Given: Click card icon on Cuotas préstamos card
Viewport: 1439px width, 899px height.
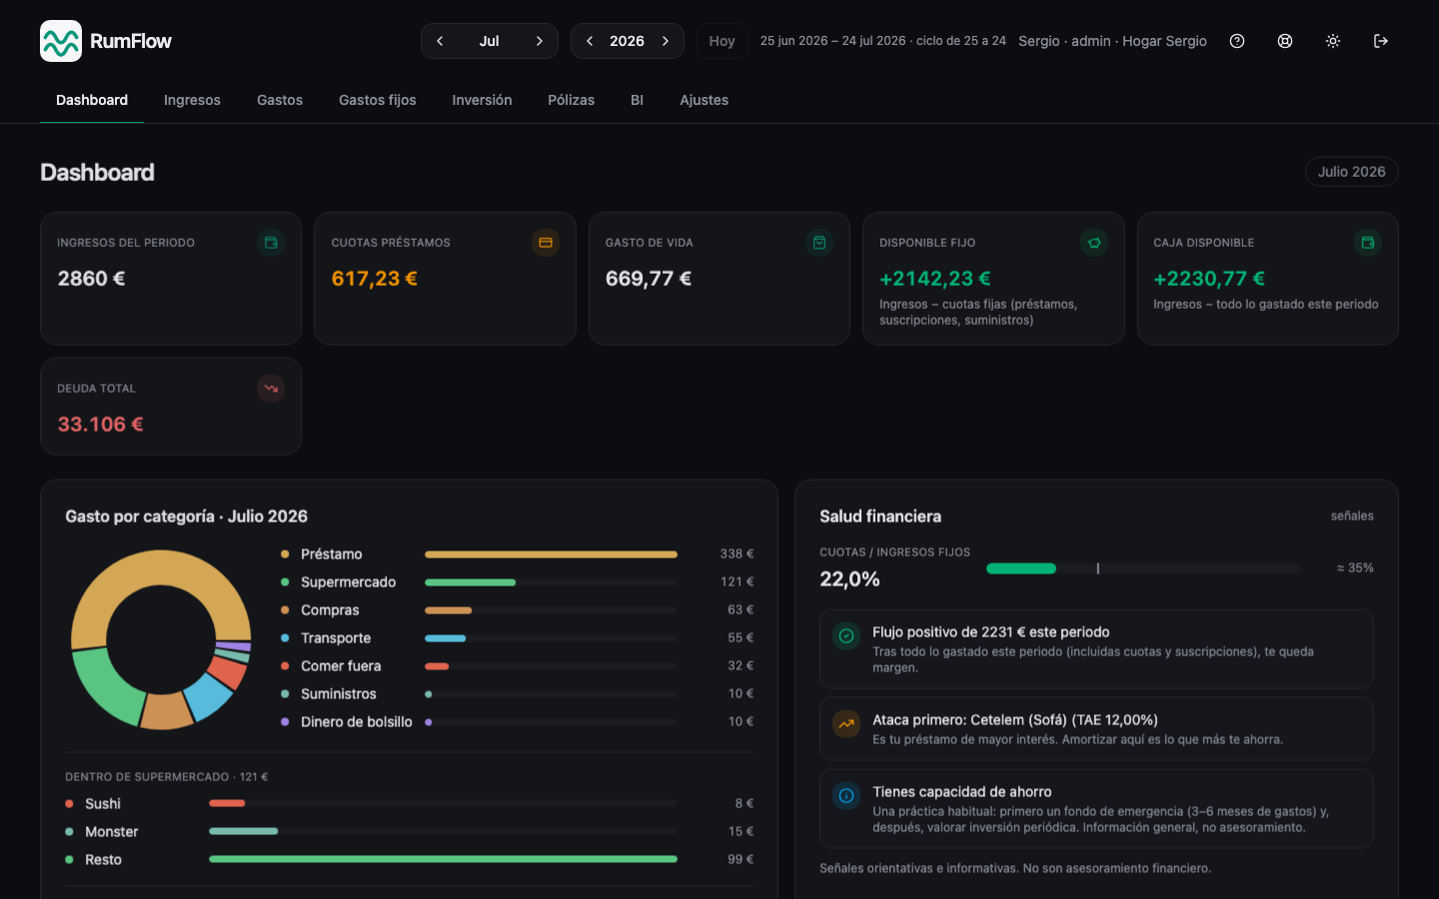Looking at the screenshot, I should (x=546, y=243).
